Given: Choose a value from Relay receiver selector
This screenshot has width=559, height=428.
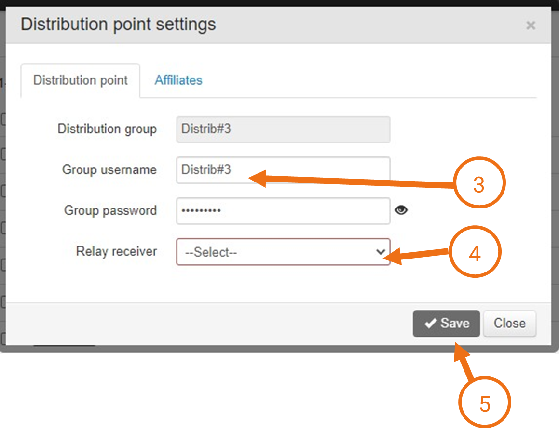Looking at the screenshot, I should 283,252.
